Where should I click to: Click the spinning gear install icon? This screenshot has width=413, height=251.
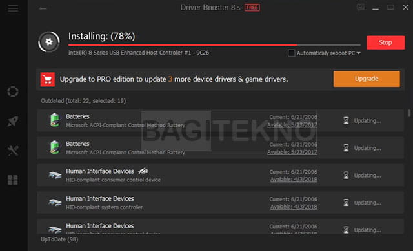click(49, 42)
